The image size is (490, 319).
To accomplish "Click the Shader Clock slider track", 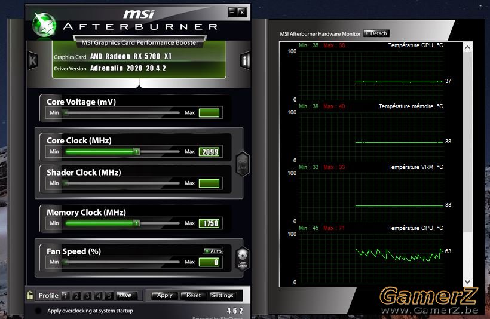I will [x=122, y=183].
